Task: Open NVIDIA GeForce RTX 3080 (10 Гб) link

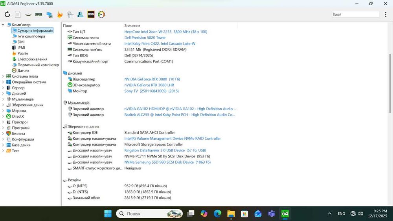Action: pyautogui.click(x=152, y=79)
